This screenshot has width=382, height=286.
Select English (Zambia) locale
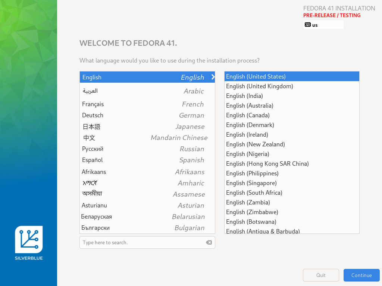(x=292, y=202)
